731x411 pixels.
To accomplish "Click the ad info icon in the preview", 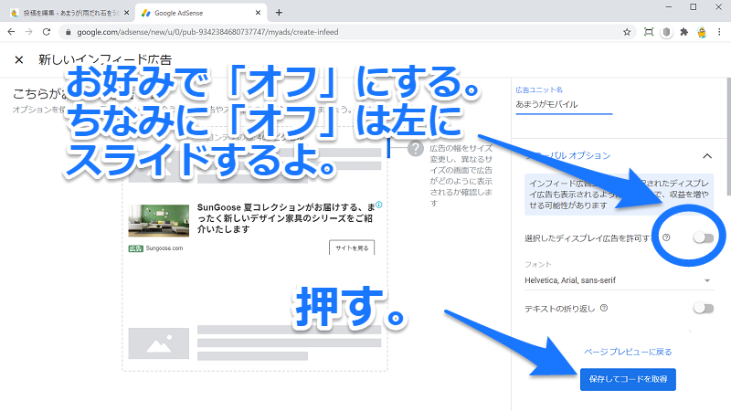I will click(378, 205).
